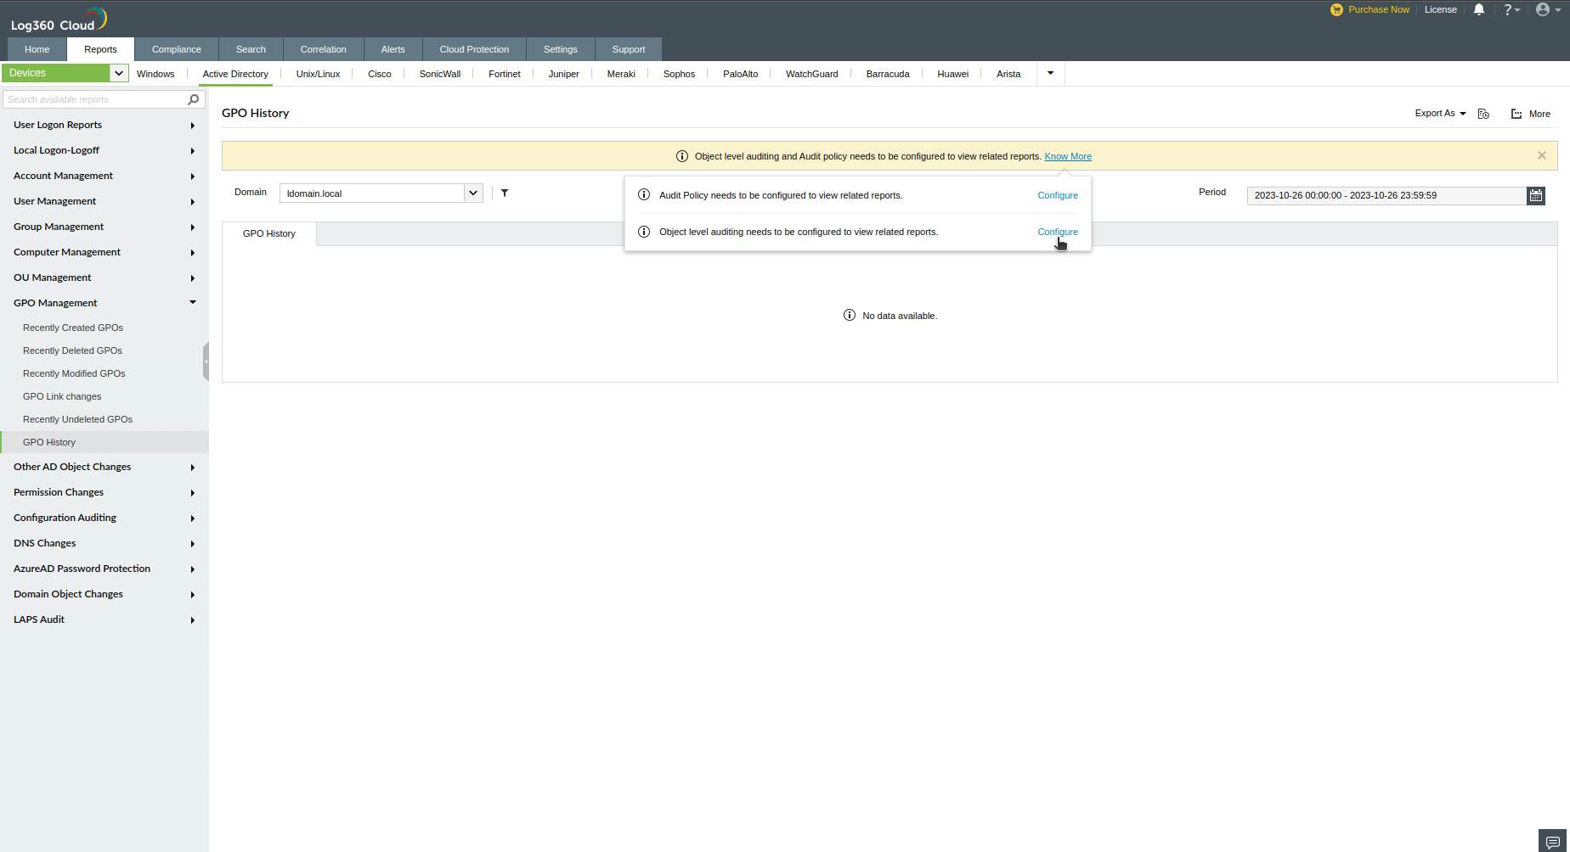
Task: Click the notification bell icon
Action: (1479, 9)
